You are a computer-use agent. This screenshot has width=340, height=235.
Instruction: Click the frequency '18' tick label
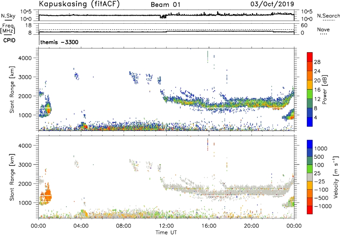[28, 25]
